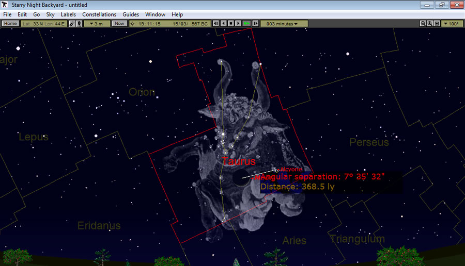
Task: Open the Labels menu
Action: coord(68,14)
